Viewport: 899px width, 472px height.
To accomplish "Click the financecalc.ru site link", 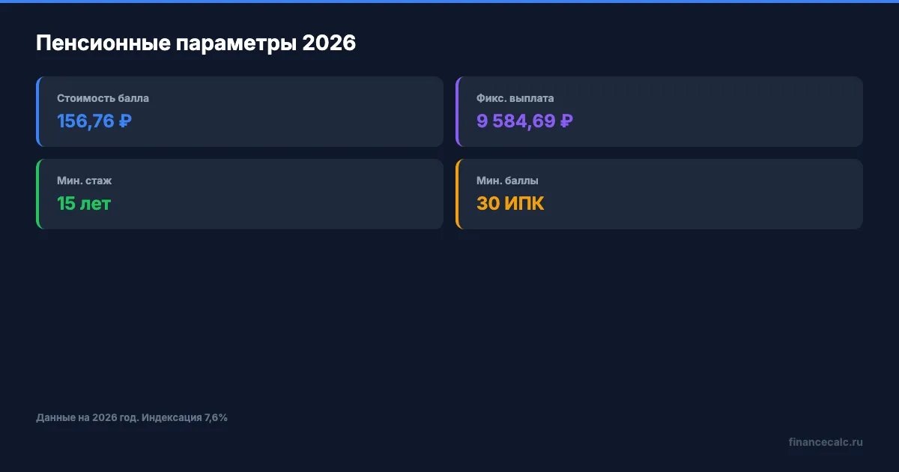I will tap(825, 442).
